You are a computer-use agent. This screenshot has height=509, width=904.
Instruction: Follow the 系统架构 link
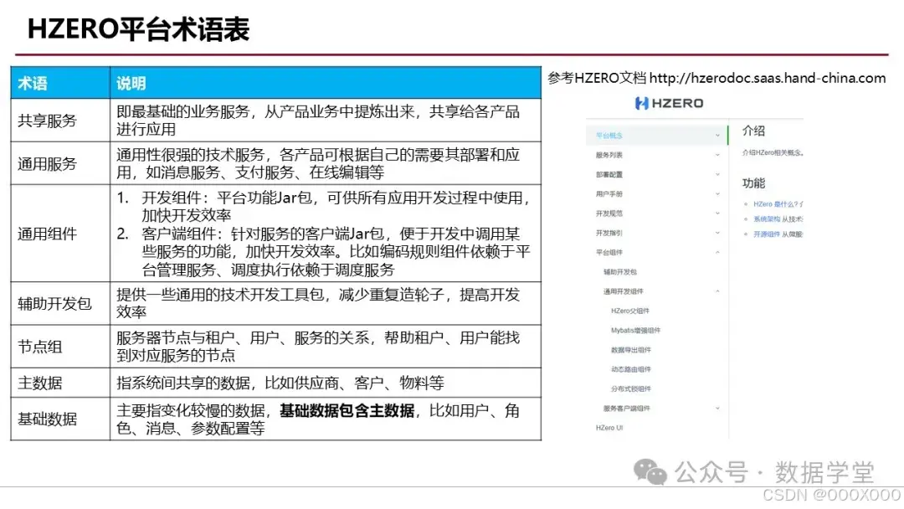click(767, 219)
